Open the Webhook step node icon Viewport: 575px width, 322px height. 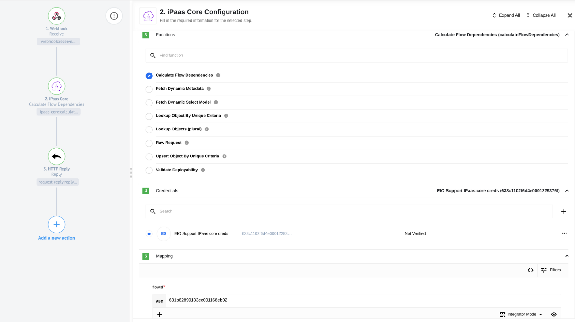56,16
